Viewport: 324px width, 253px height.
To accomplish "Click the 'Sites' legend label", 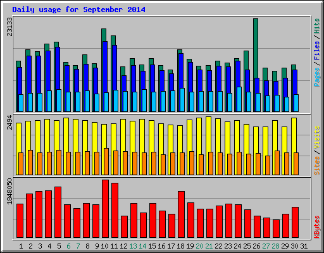I will pyautogui.click(x=316, y=166).
